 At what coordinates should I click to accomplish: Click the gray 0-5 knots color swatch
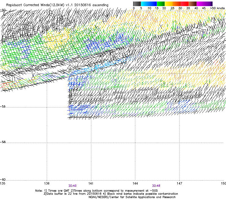[137, 4]
